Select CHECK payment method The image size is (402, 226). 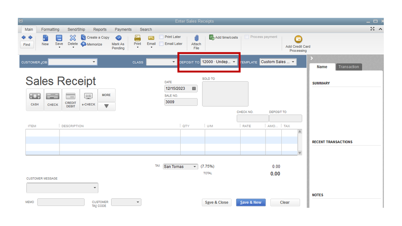coord(53,100)
